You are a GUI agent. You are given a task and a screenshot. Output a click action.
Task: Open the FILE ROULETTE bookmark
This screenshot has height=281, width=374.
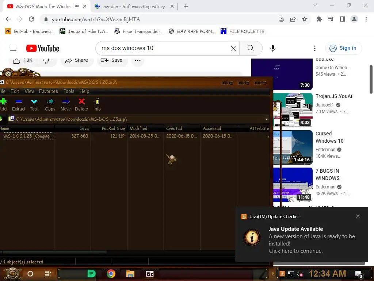click(243, 31)
